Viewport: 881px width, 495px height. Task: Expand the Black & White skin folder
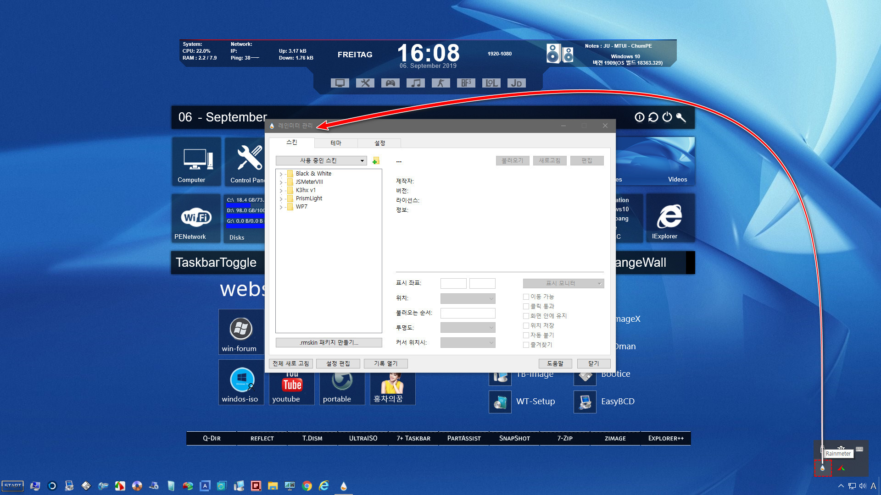[281, 174]
